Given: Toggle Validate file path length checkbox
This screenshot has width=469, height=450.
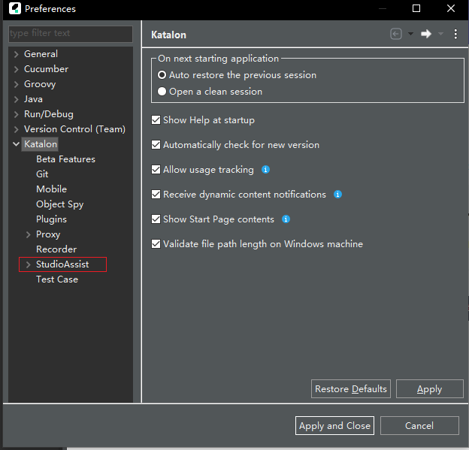Looking at the screenshot, I should [156, 244].
